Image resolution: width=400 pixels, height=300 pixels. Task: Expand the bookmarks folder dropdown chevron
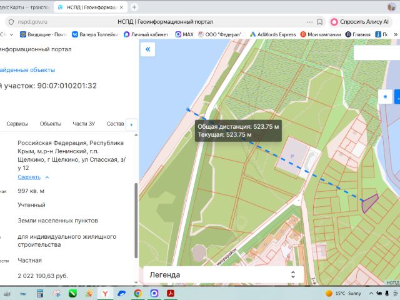point(11,34)
